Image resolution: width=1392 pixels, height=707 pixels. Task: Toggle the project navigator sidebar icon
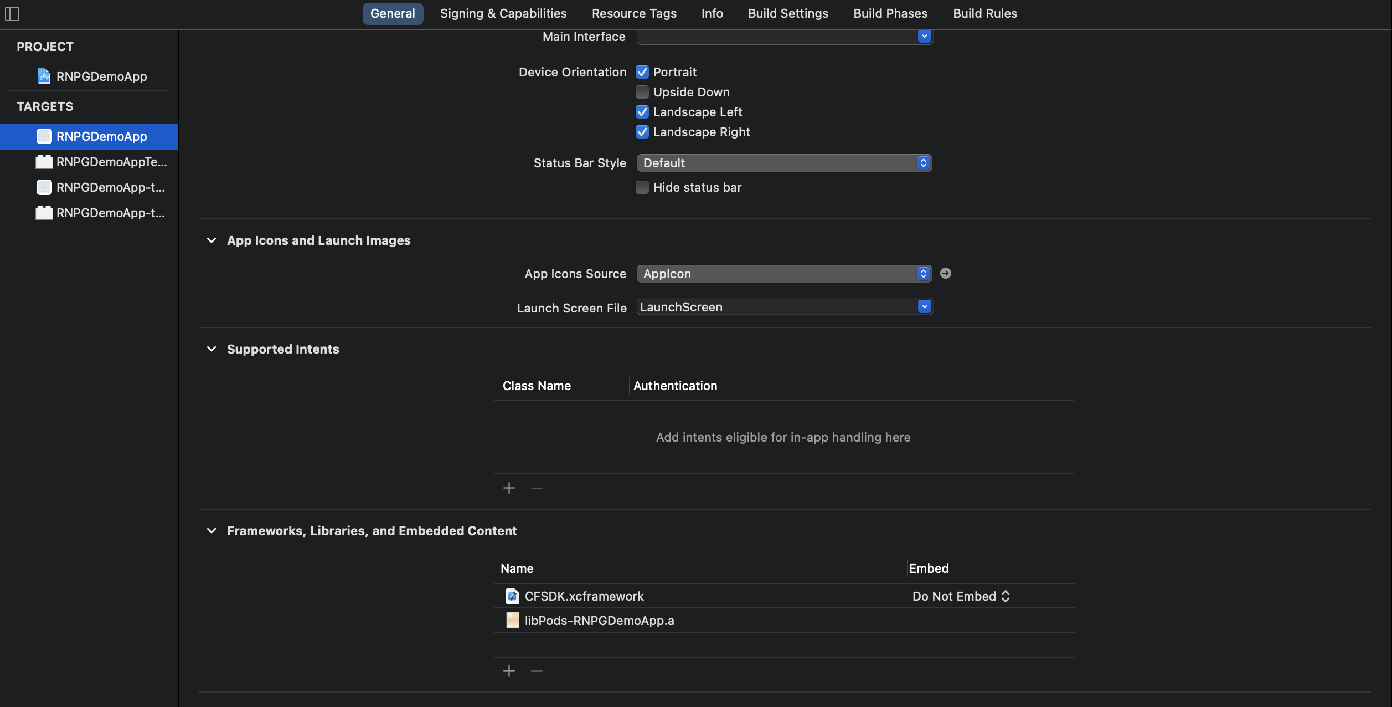tap(12, 14)
